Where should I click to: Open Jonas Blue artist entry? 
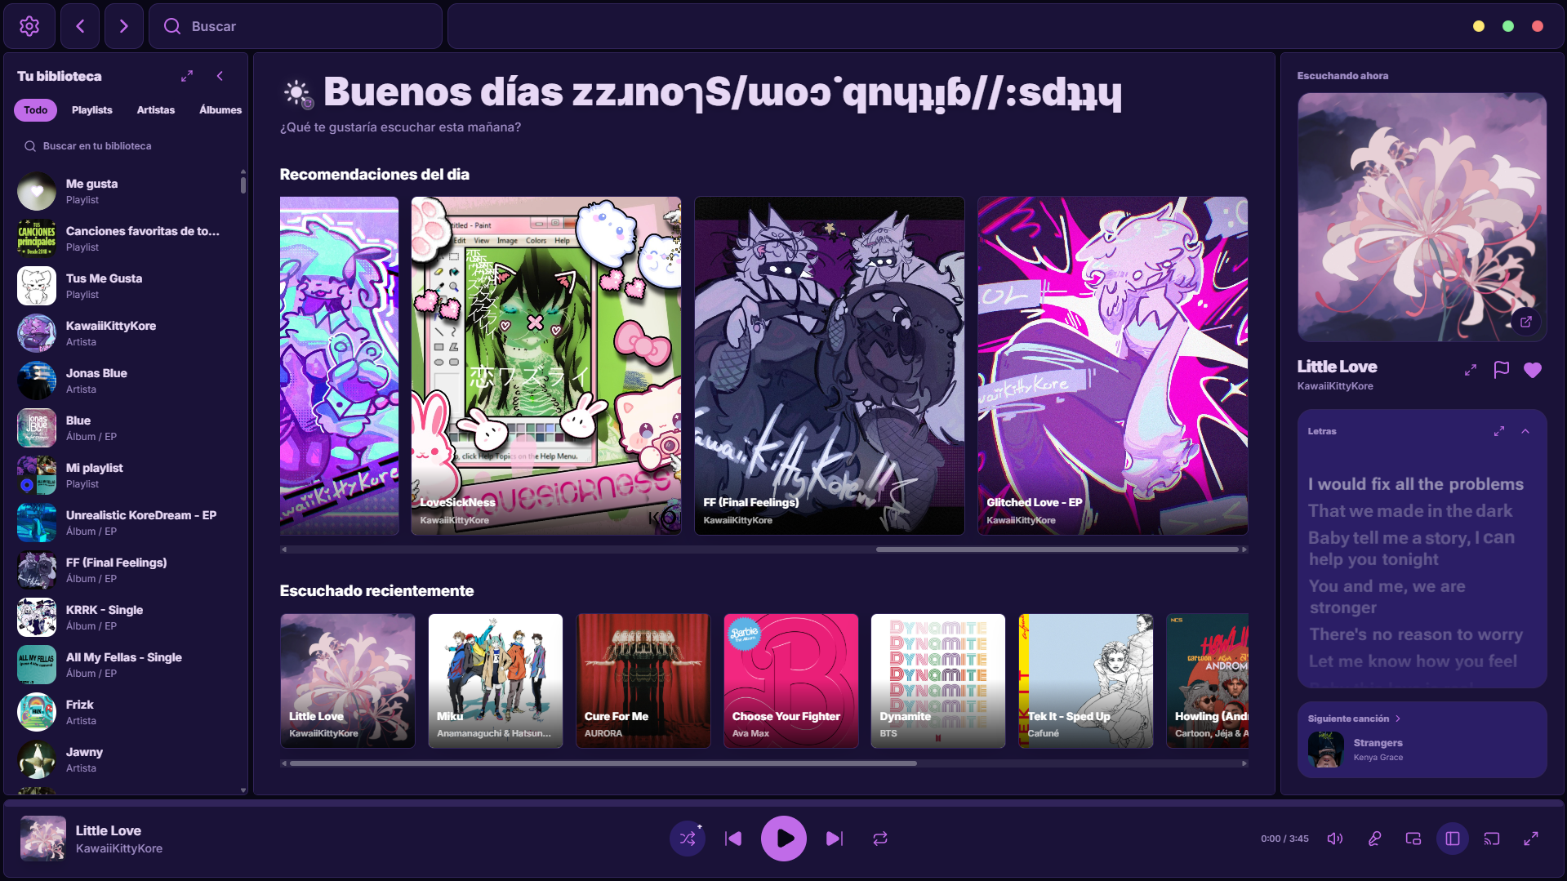coord(127,381)
